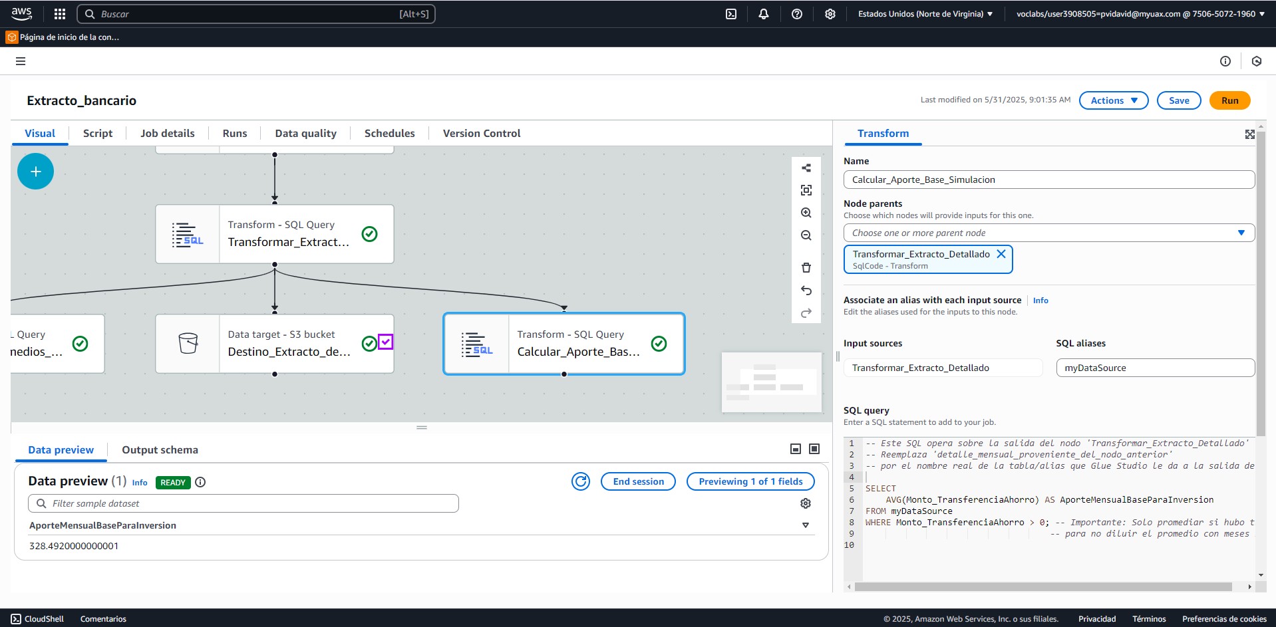Run the Extracto_bancario job
This screenshot has width=1276, height=627.
(x=1230, y=100)
